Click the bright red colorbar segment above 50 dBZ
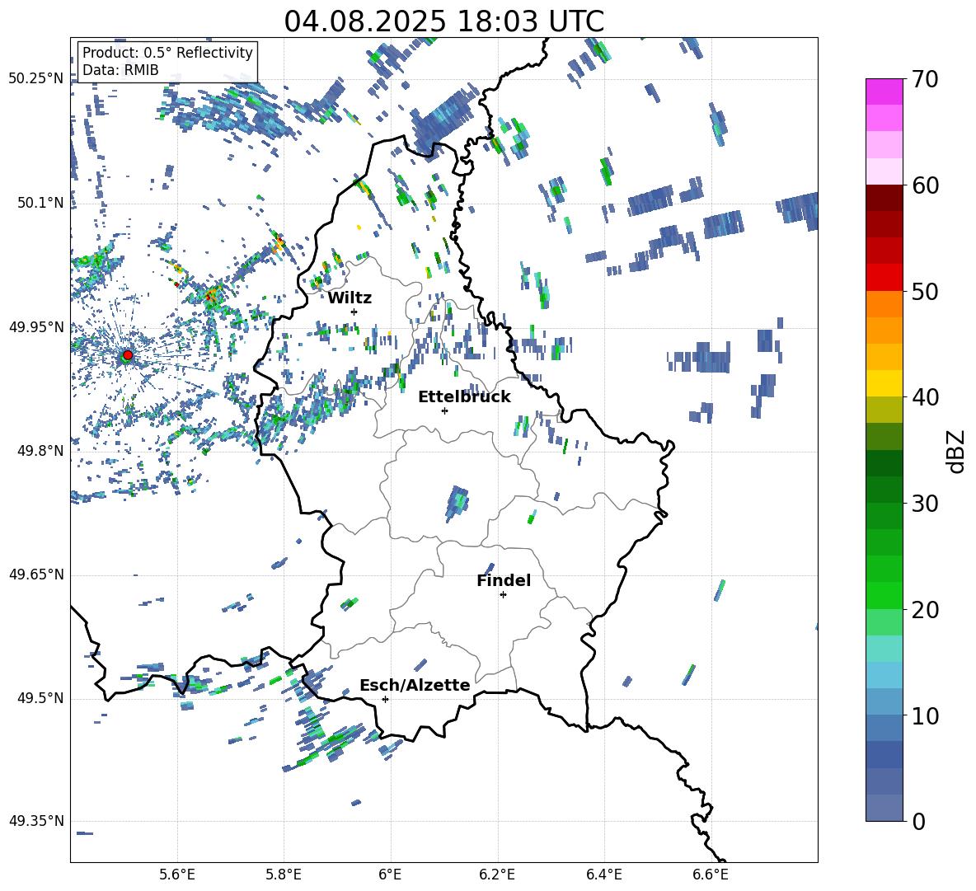Image resolution: width=976 pixels, height=891 pixels. 884,278
